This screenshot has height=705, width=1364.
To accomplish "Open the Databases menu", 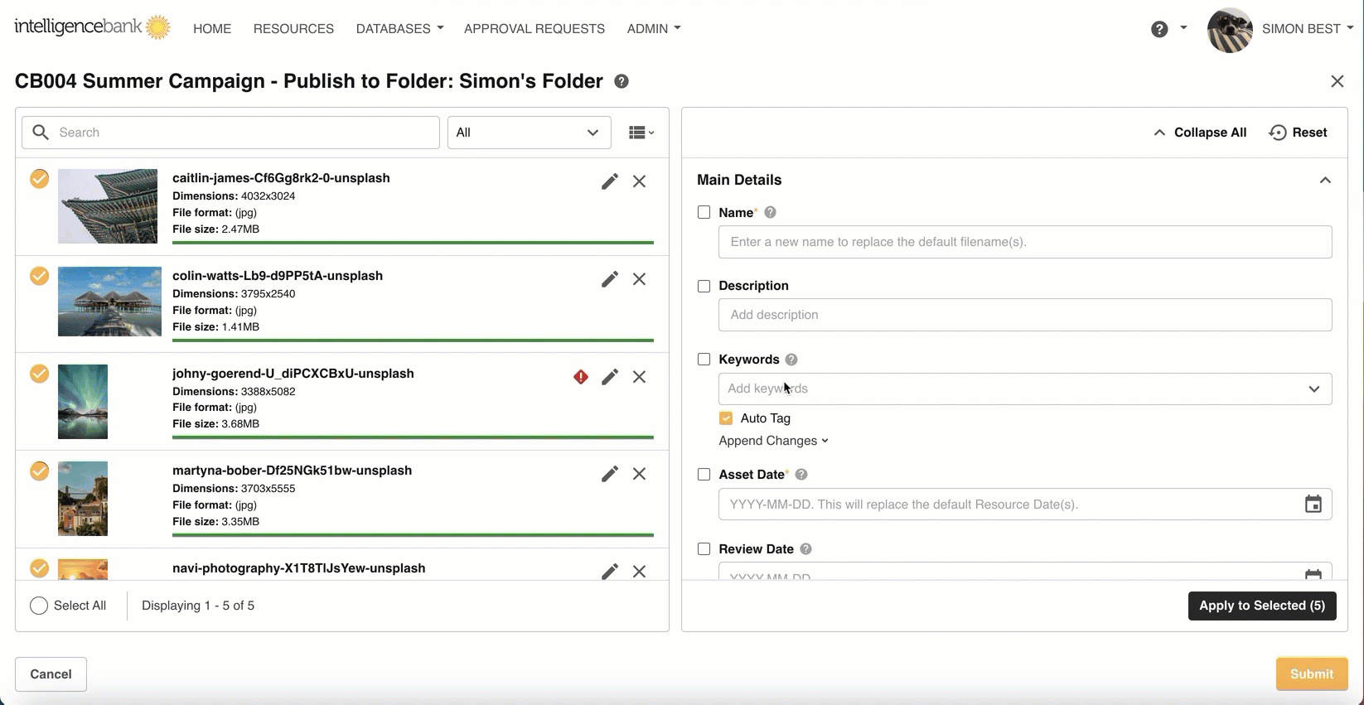I will coord(399,28).
